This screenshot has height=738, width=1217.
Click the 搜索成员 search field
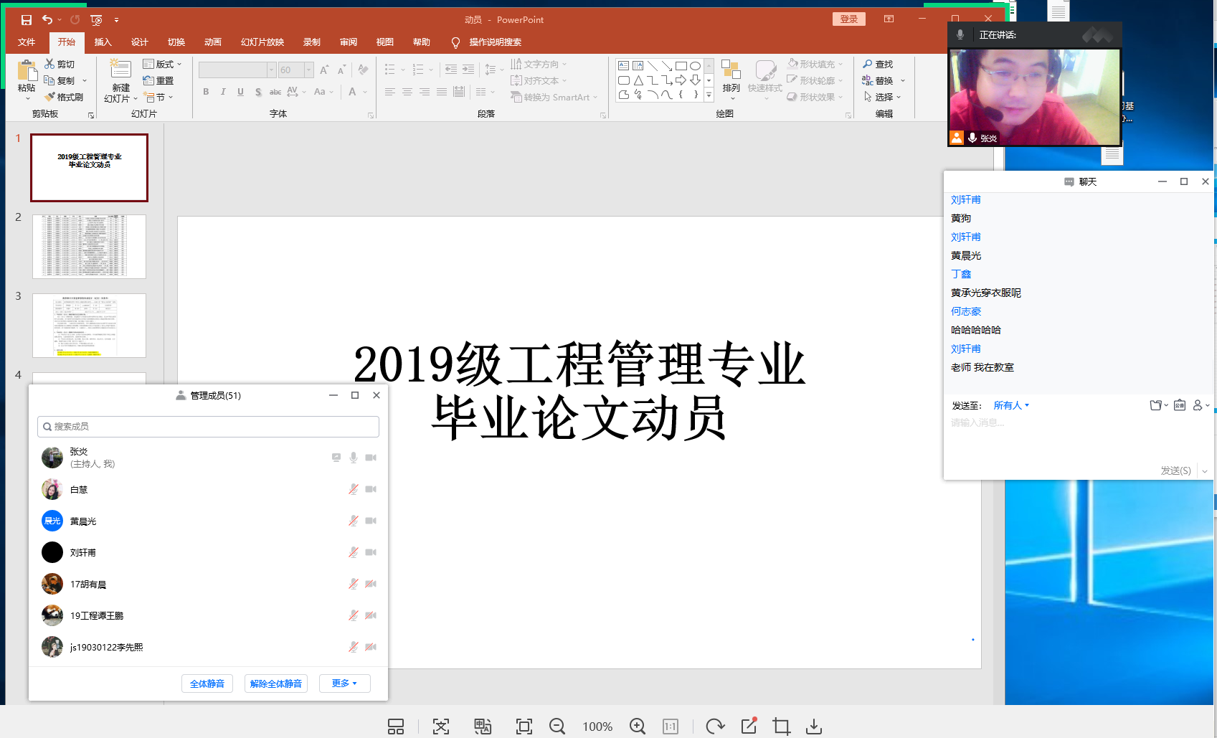208,427
